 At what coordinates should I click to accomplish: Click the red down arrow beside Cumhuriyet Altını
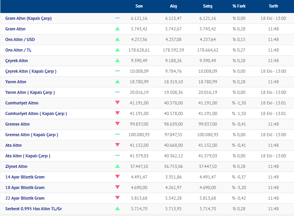117,103
